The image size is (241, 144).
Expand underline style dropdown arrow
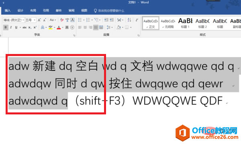click(x=20, y=28)
